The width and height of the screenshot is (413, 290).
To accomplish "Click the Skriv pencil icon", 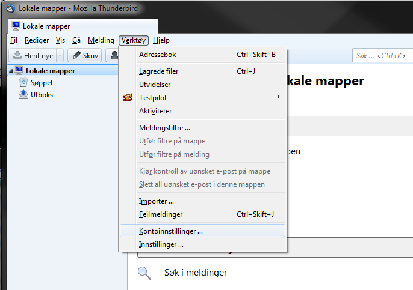I will click(76, 55).
